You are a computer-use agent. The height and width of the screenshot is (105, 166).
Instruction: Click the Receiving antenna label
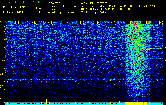coord(61,12)
